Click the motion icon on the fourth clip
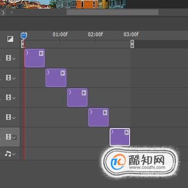Viewport: 188px width, 188px height. 105,112
